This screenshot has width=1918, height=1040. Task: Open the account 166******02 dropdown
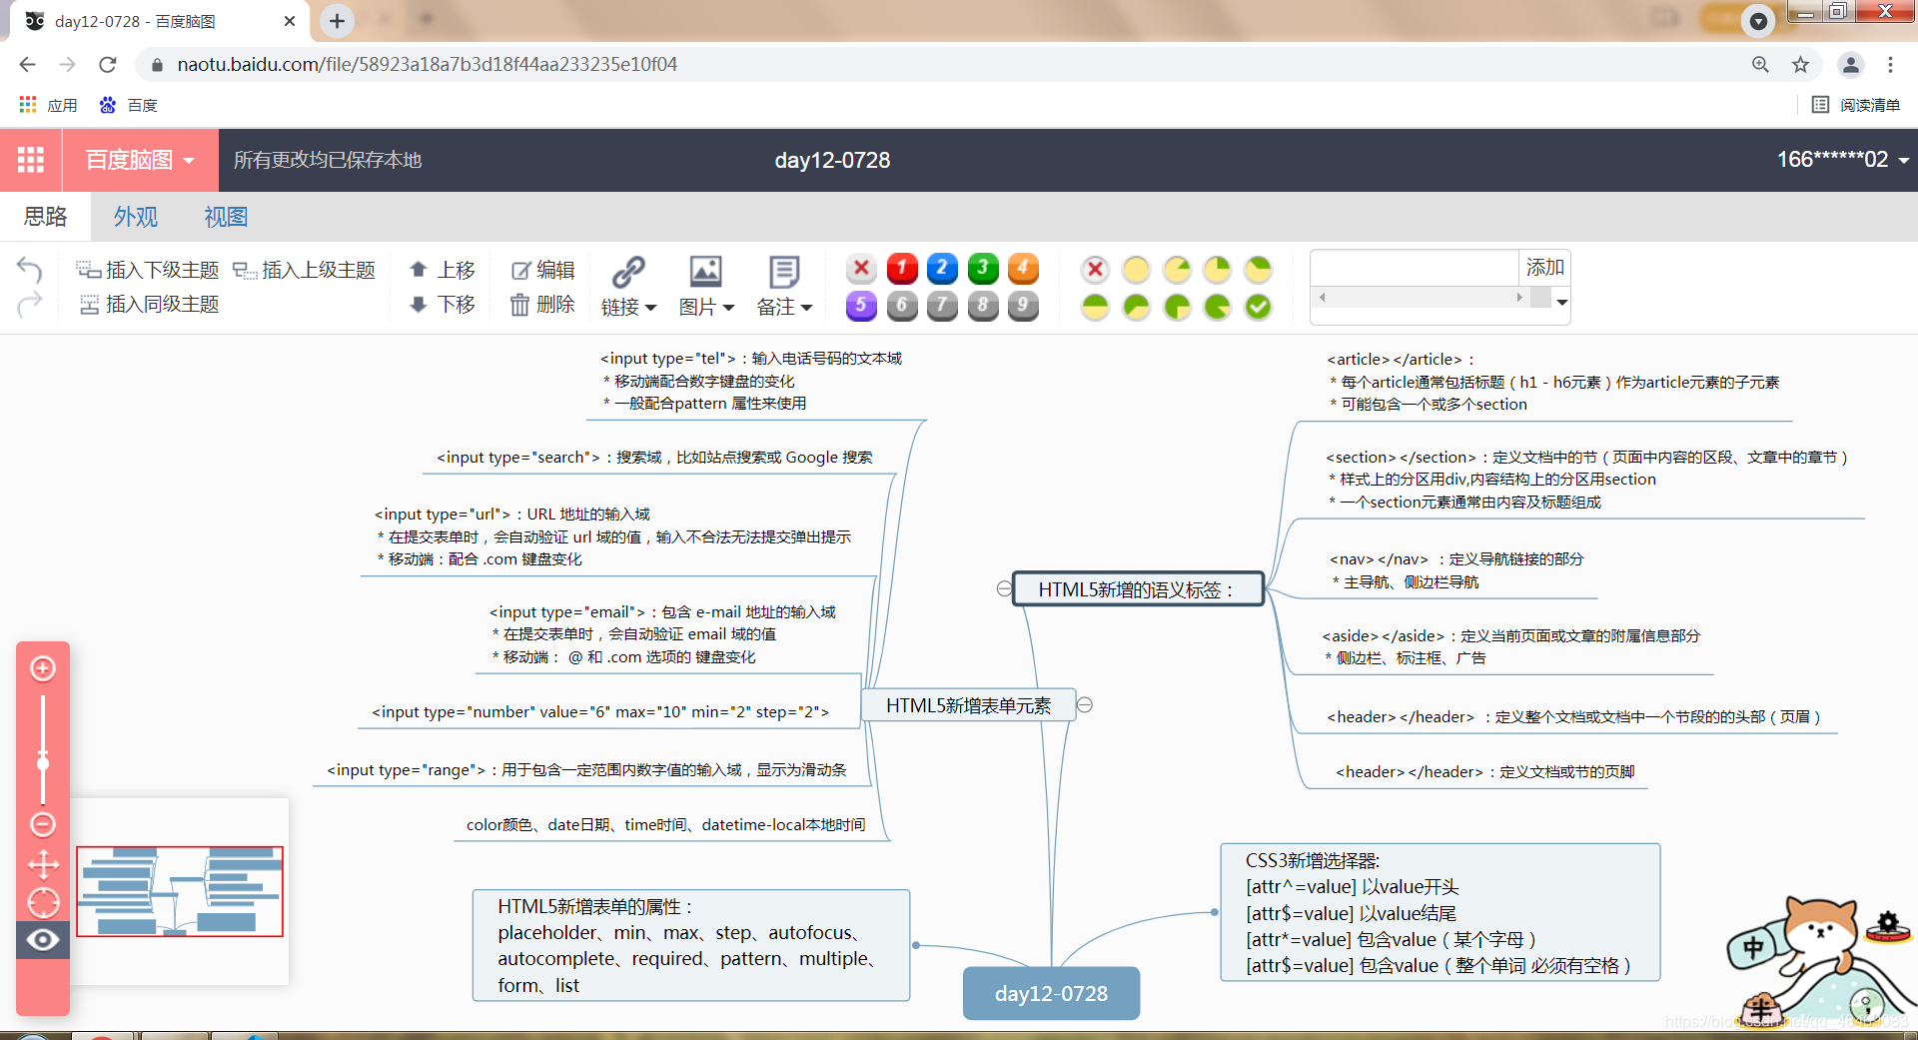point(1842,160)
